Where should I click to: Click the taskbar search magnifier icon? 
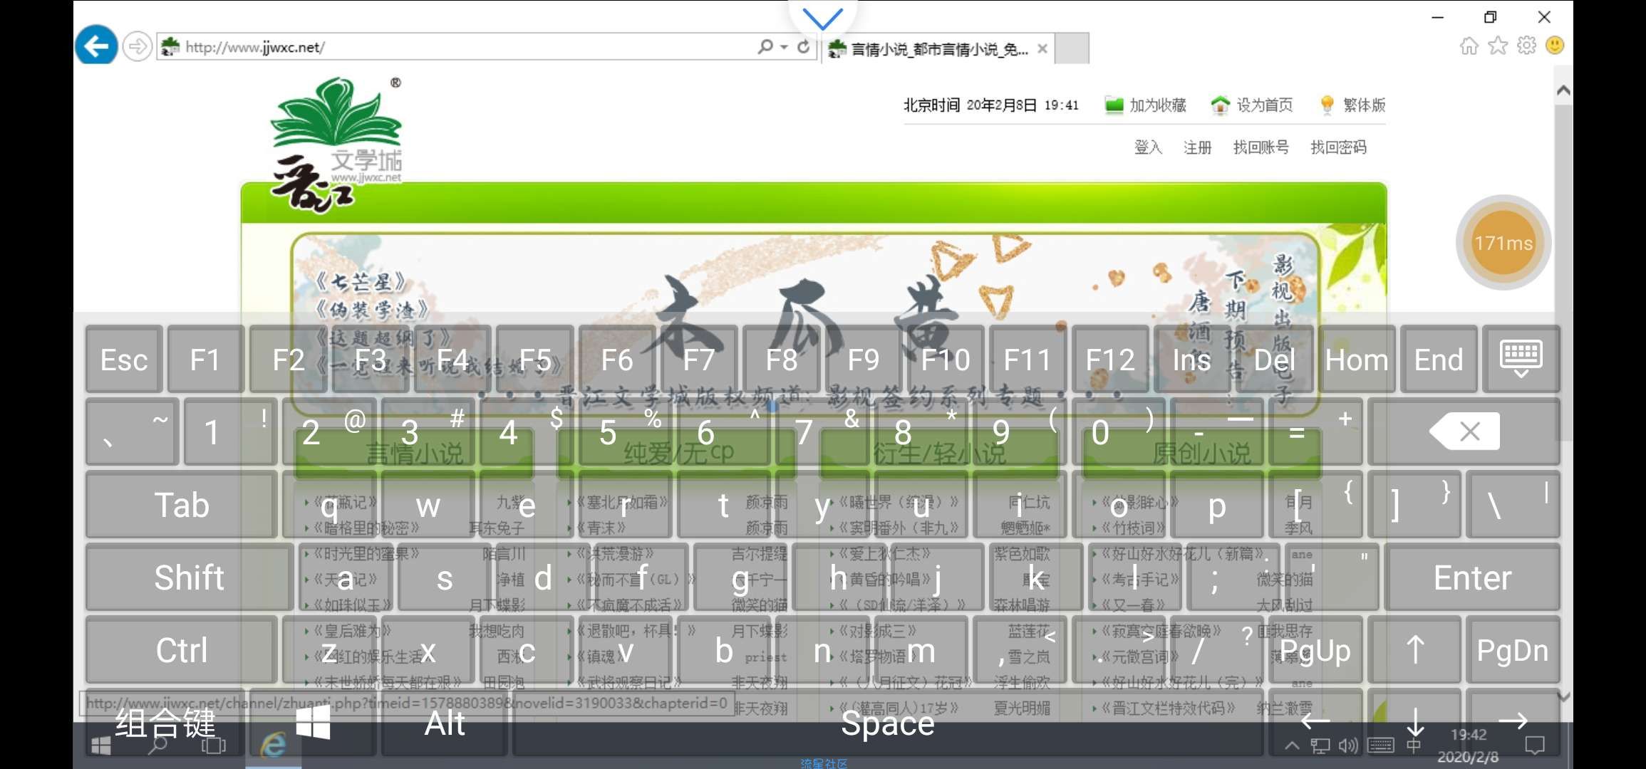pyautogui.click(x=157, y=746)
